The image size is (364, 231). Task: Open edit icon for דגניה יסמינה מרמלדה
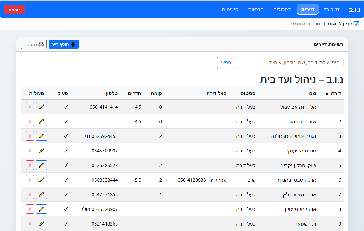41,136
